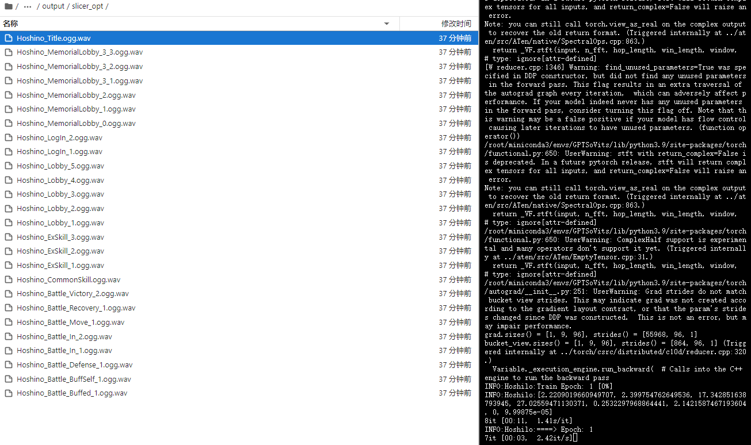751x445 pixels.
Task: Select Hoshino_Lobby_1.ogg.wav file entry
Action: pos(60,223)
